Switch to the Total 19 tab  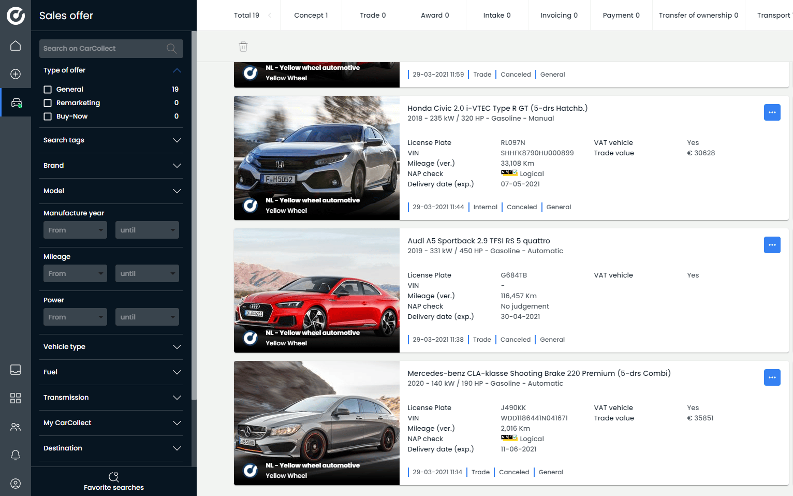click(246, 16)
